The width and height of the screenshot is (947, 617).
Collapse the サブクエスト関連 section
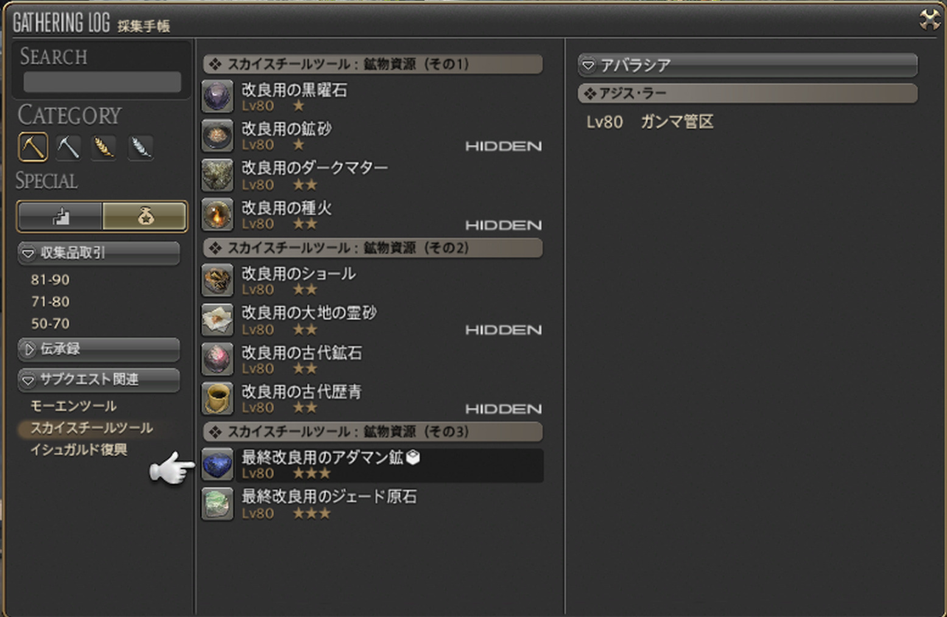(x=99, y=379)
